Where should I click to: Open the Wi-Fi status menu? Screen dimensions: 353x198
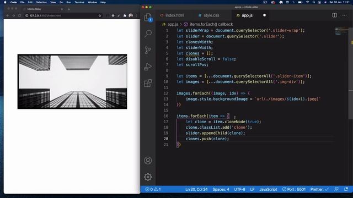click(x=307, y=2)
